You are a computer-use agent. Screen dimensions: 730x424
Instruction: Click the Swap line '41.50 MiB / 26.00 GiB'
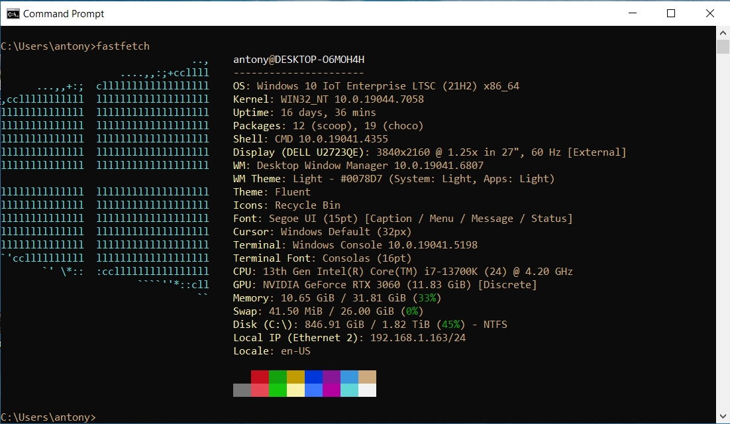[x=328, y=311]
